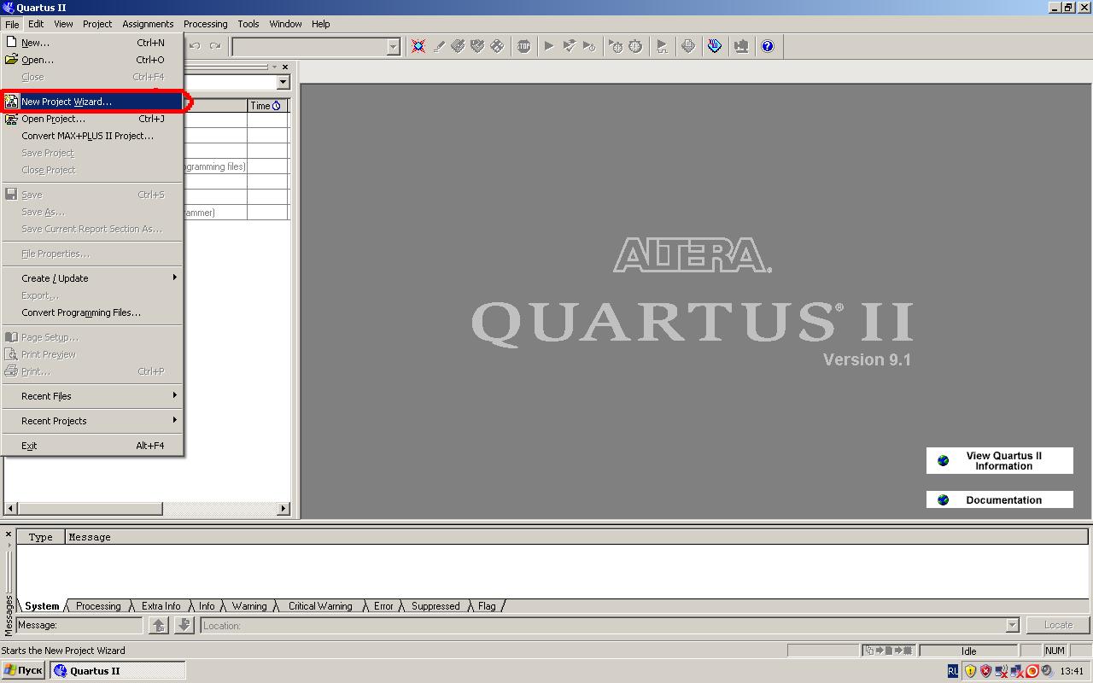Close the Messages panel with X
The height and width of the screenshot is (683, 1093).
coord(9,534)
